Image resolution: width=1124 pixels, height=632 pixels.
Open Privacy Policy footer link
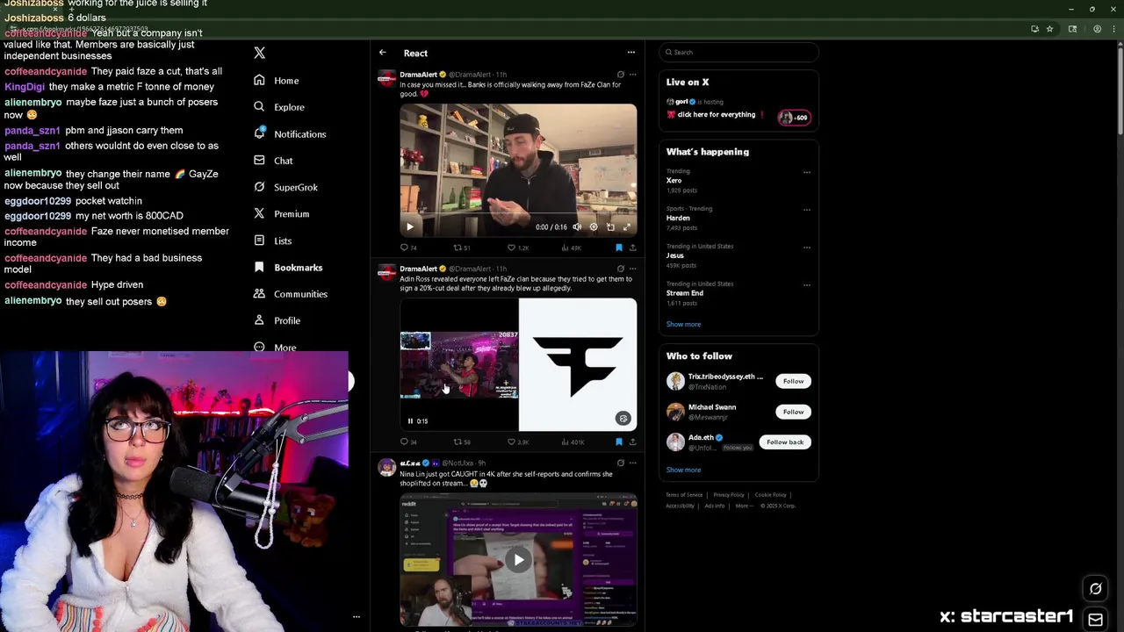(729, 495)
